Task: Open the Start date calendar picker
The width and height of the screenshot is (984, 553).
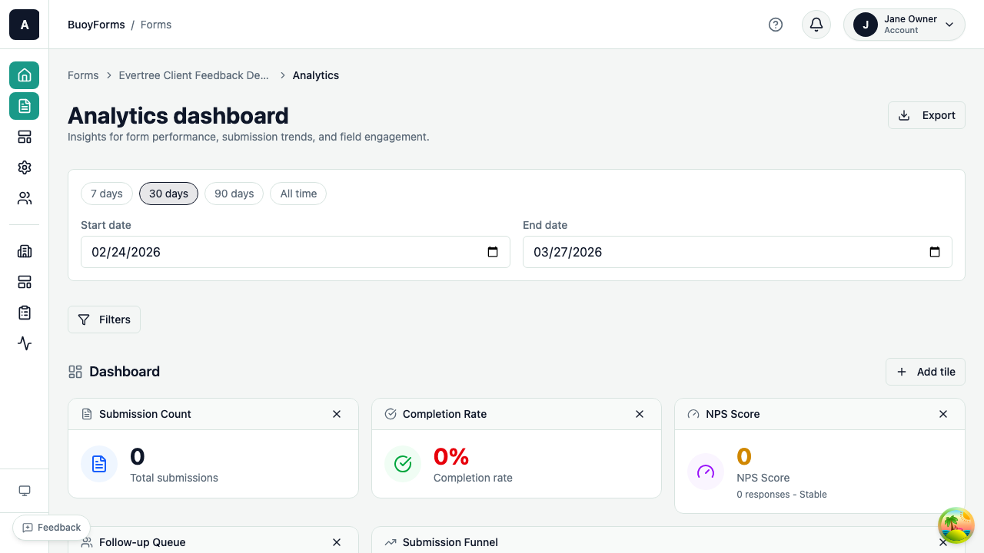Action: [x=493, y=252]
